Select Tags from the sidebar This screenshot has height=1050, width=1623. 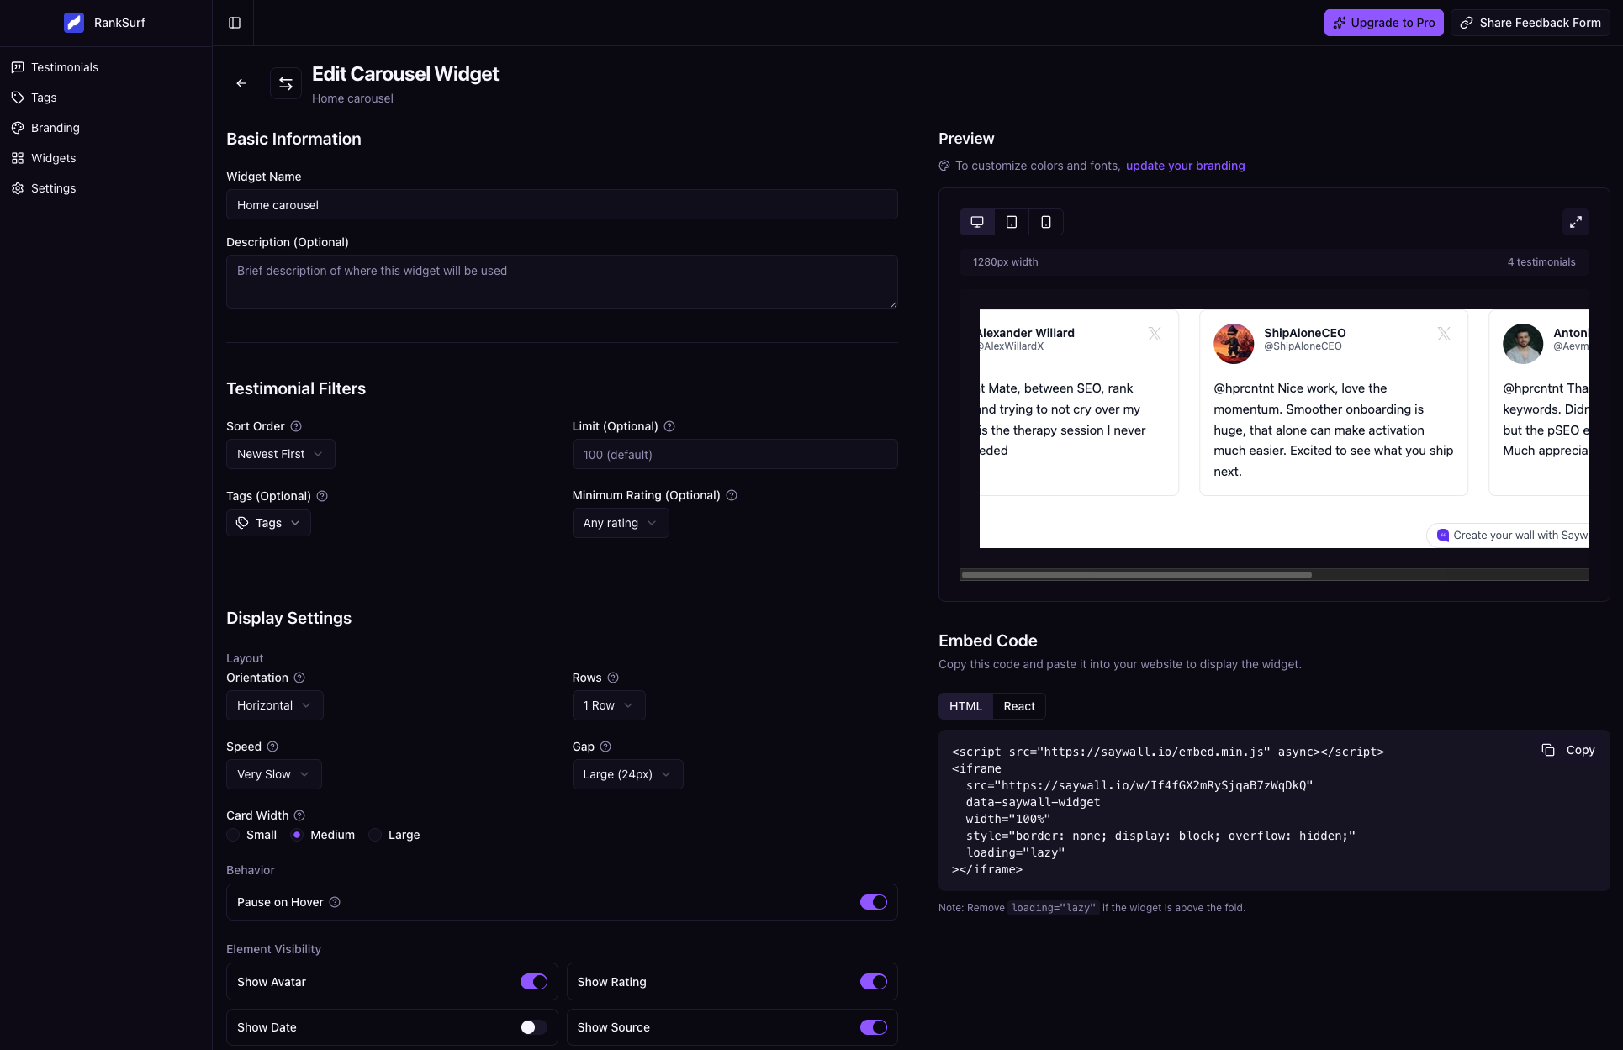43,98
